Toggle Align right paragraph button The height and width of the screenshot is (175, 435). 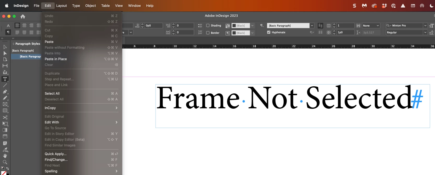pos(31,25)
